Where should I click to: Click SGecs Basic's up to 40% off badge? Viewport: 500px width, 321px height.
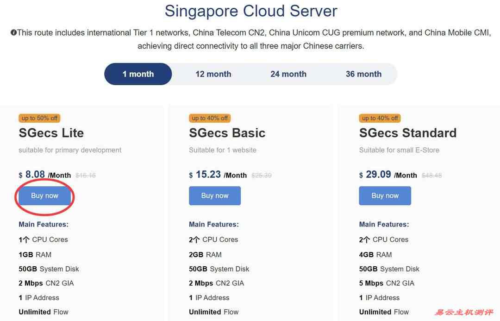pos(210,118)
